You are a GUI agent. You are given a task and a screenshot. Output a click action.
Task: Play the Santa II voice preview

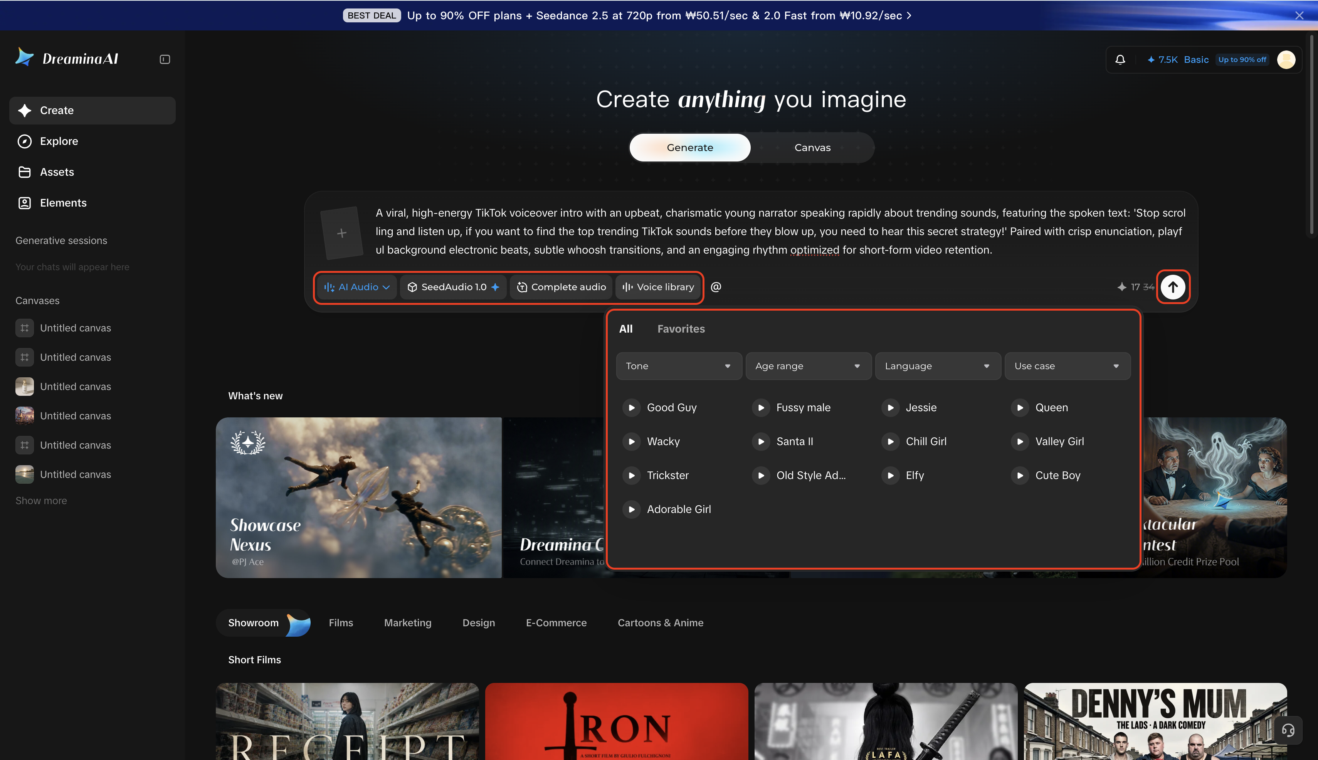pos(761,442)
